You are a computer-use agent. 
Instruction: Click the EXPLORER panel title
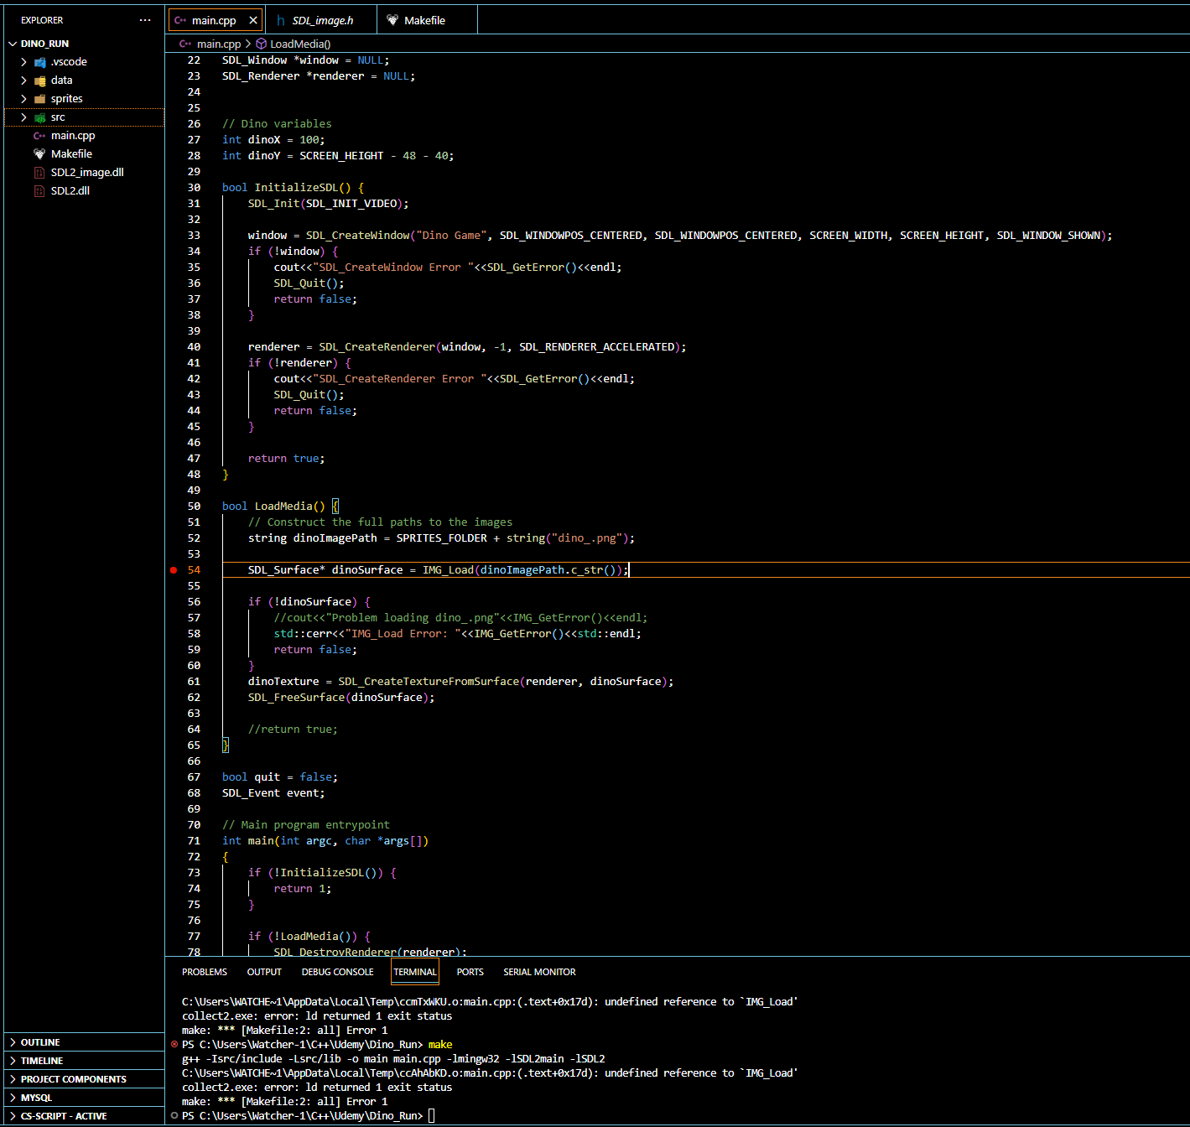42,20
